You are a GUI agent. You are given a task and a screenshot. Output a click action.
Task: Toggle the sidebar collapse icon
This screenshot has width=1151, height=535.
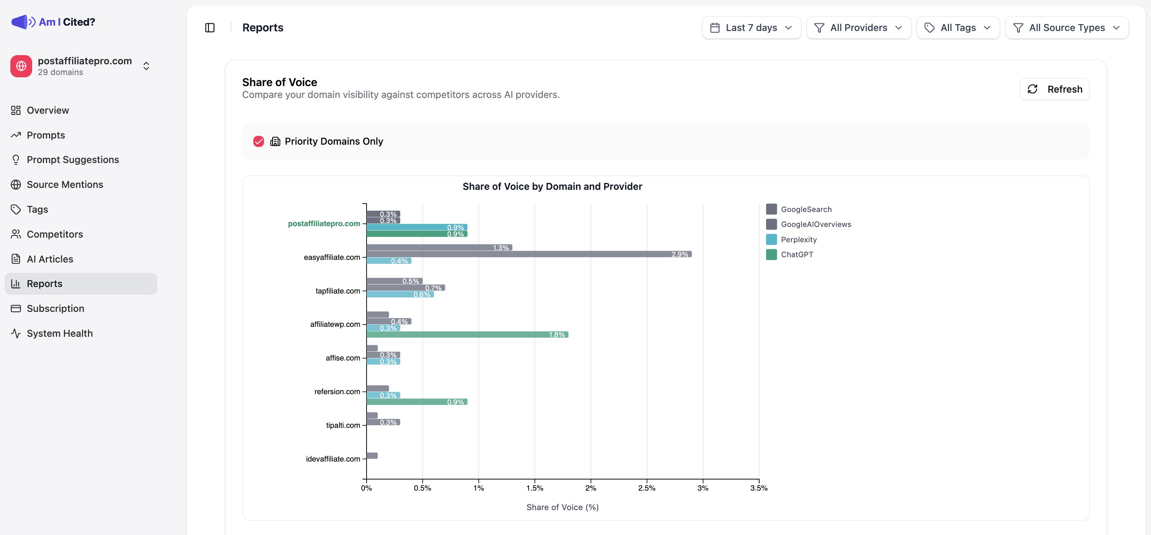coord(210,27)
